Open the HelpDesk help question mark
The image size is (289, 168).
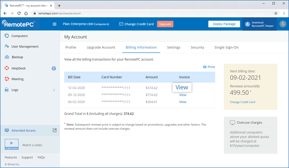coord(54,68)
